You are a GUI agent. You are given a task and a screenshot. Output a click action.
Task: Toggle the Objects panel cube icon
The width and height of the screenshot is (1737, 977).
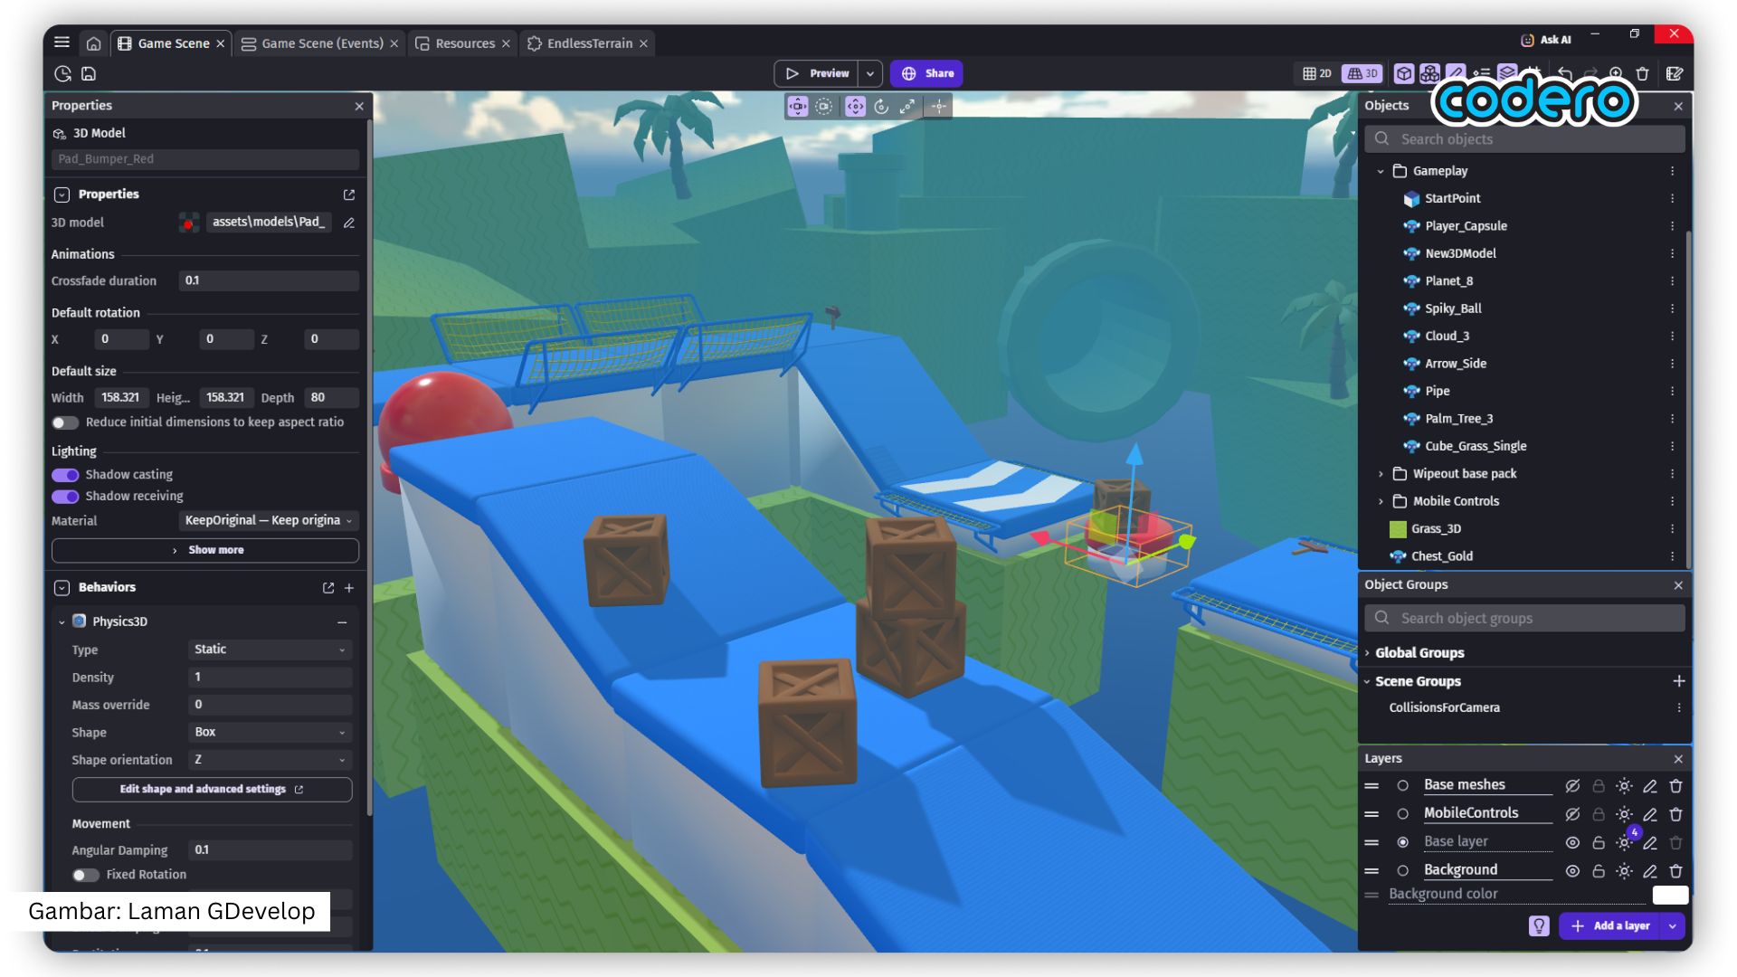(x=1403, y=73)
